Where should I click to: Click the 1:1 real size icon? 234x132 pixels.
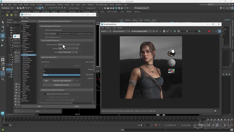tap(171, 31)
